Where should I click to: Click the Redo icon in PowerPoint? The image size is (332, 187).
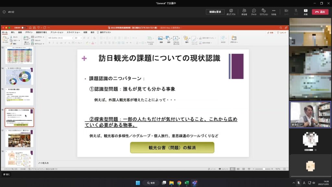44,28
